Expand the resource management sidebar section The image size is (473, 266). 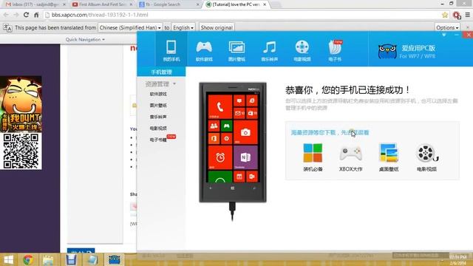click(x=160, y=83)
